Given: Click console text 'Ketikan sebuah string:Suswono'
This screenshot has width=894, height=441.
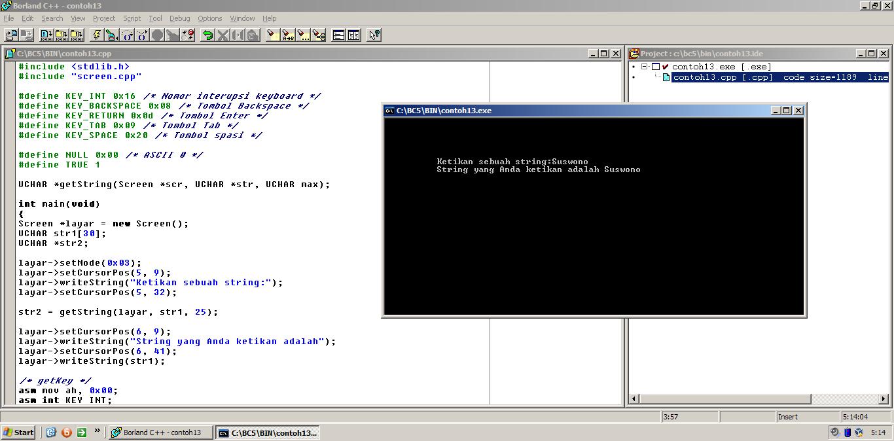Looking at the screenshot, I should (512, 162).
